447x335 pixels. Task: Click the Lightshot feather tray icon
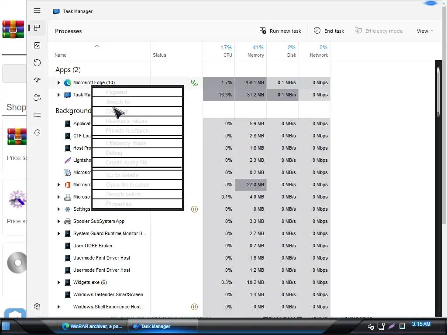(x=392, y=326)
